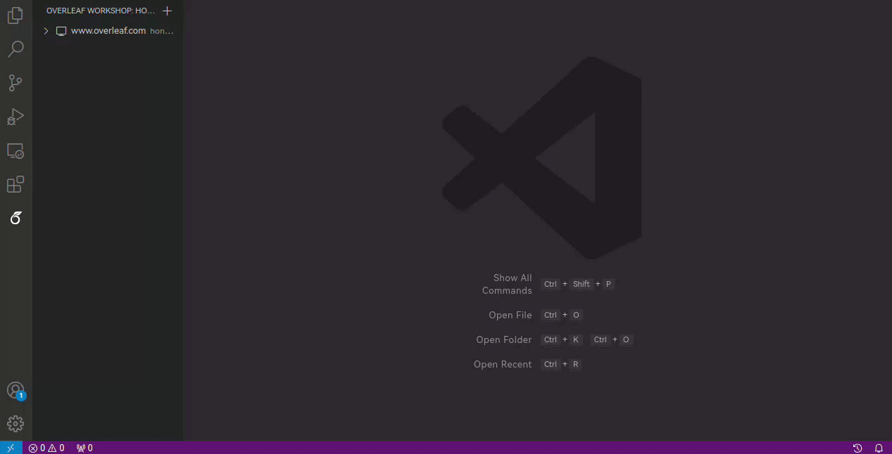The width and height of the screenshot is (892, 454).
Task: Click the ports forwarded indicator in status bar
Action: pyautogui.click(x=84, y=448)
